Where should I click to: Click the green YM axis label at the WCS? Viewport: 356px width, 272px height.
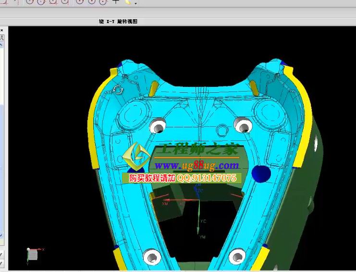203,237
